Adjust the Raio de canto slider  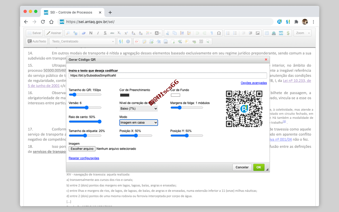tap(85, 122)
